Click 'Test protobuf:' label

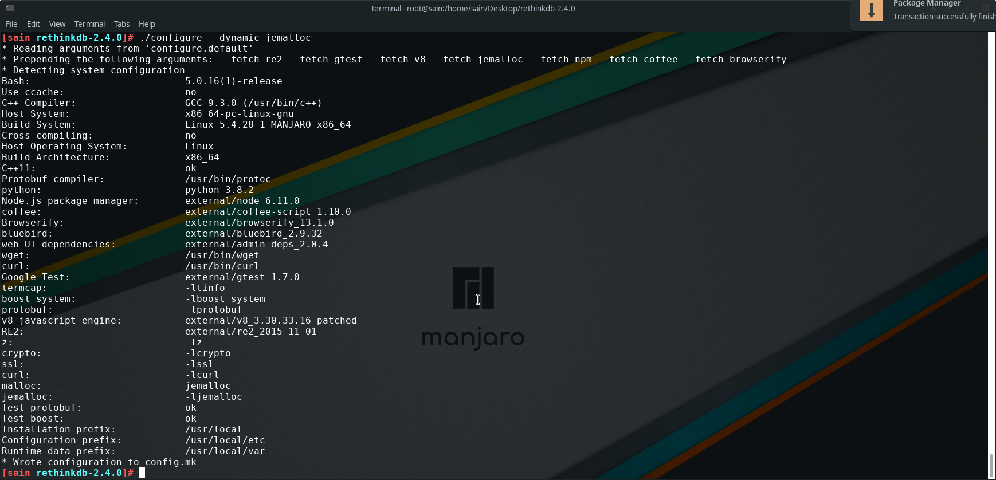coord(41,408)
